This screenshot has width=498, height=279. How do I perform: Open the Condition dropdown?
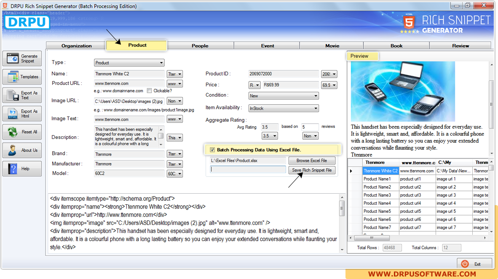(x=284, y=96)
